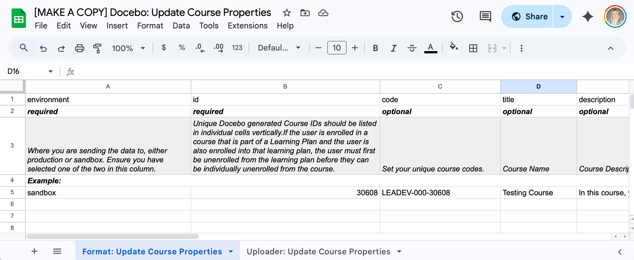Open version history clock icon
This screenshot has width=634, height=260.
click(457, 16)
